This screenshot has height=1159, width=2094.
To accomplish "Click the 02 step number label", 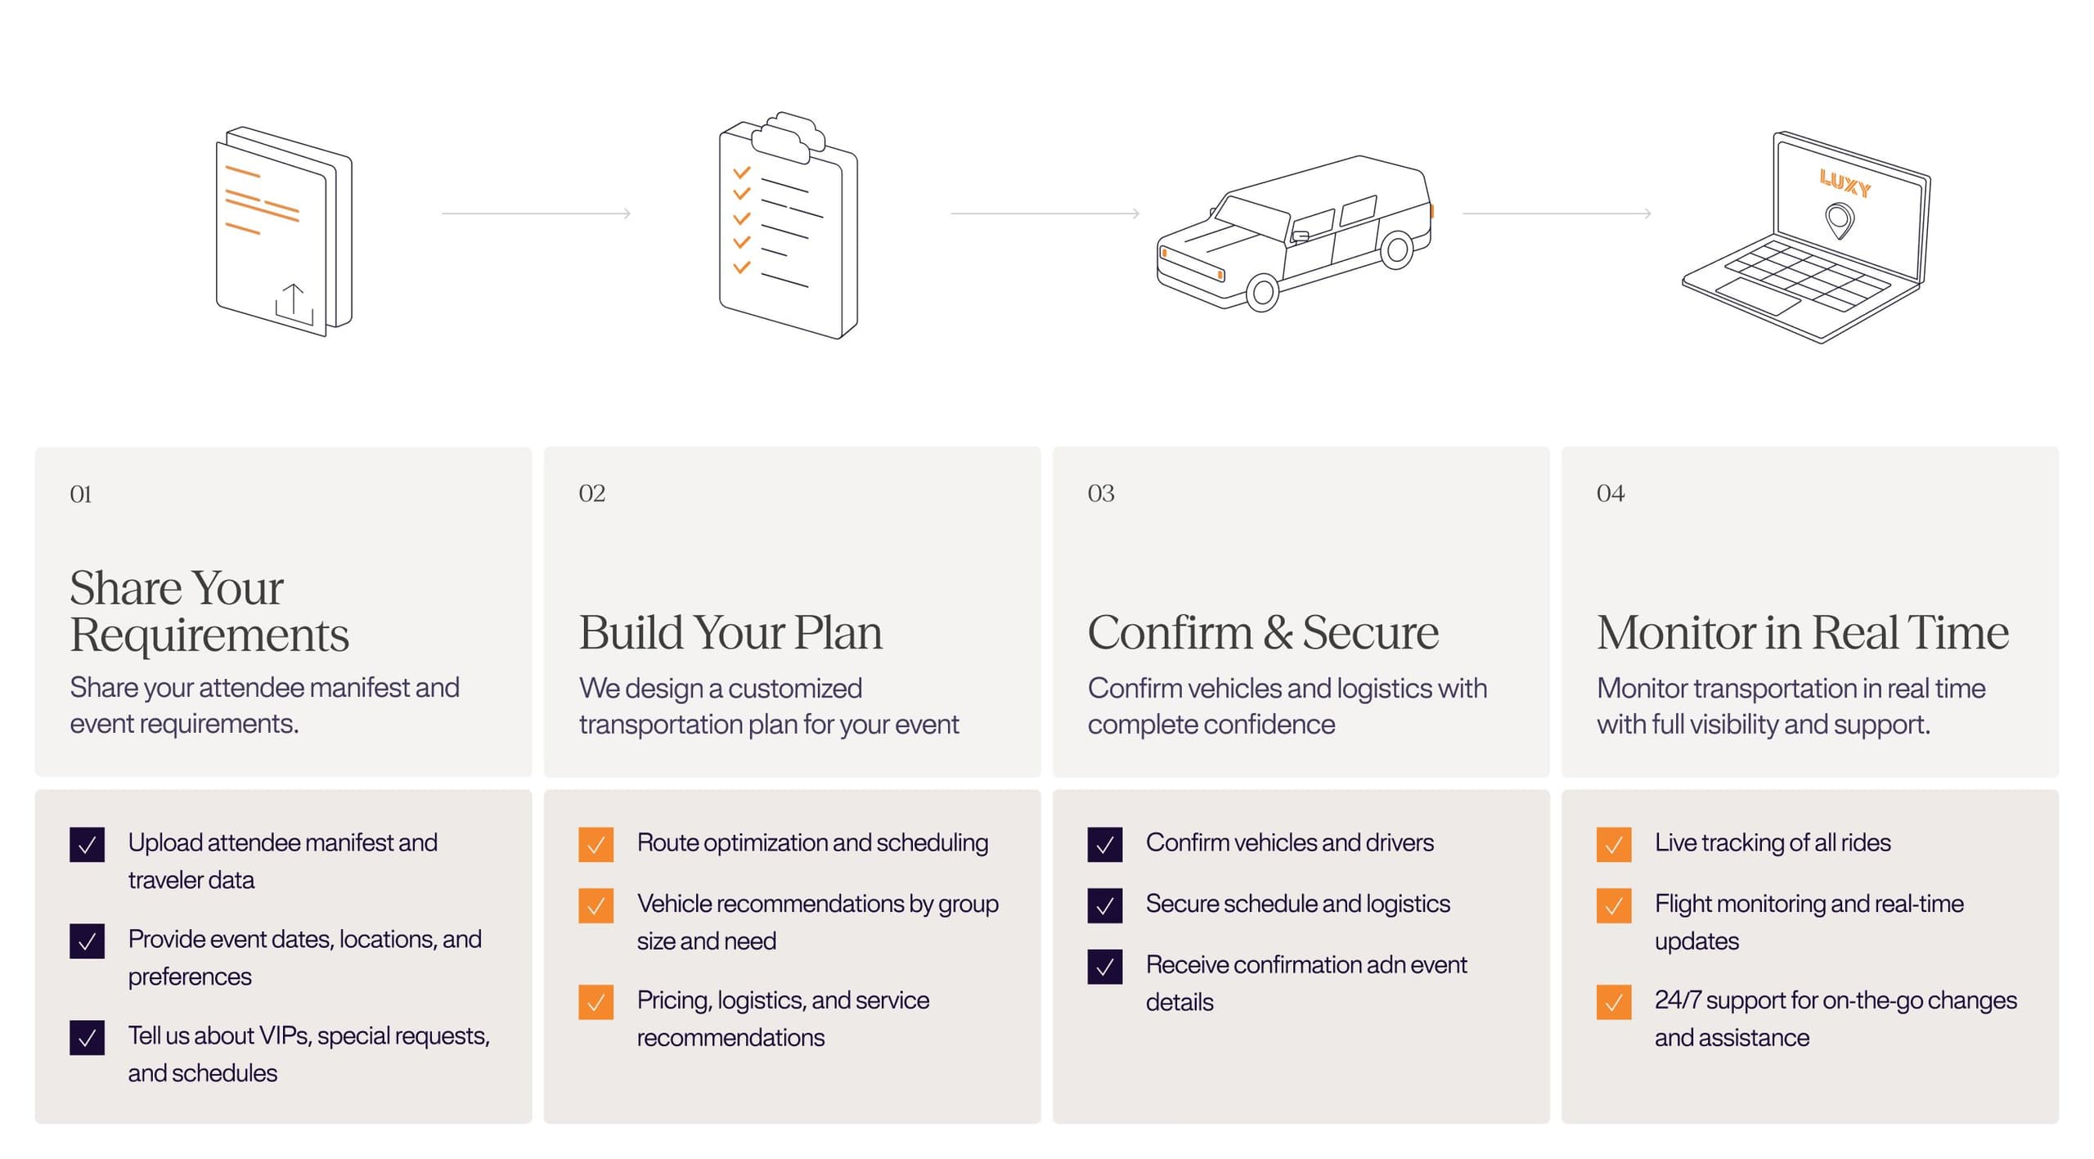I will point(591,493).
